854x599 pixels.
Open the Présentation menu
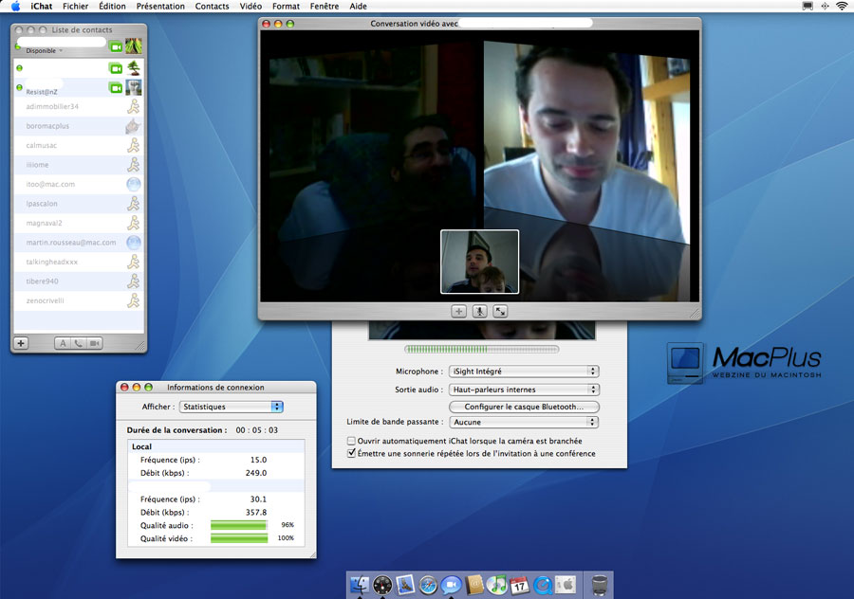[x=160, y=6]
